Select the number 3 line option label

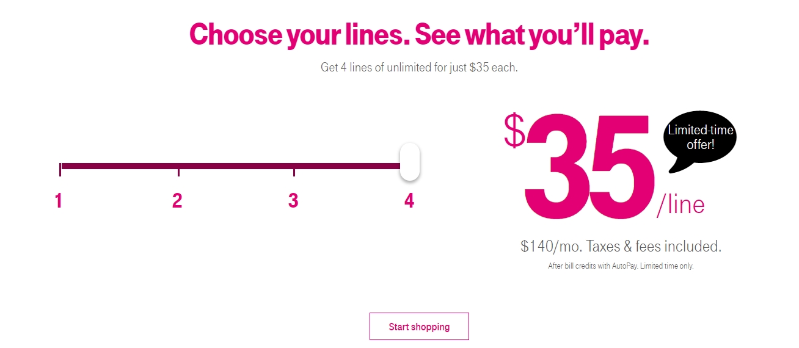[x=293, y=201]
